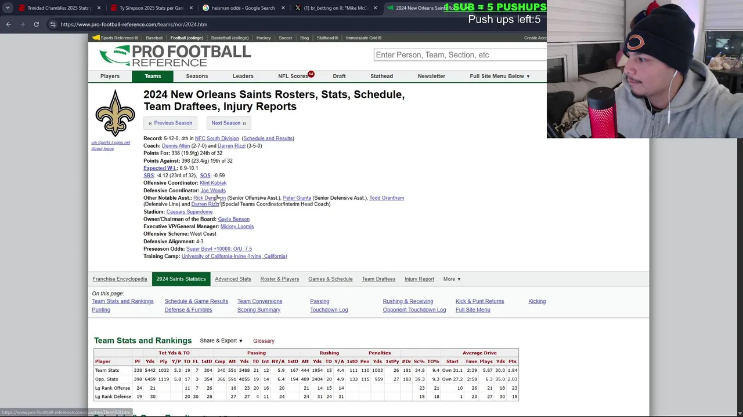Image resolution: width=743 pixels, height=417 pixels.
Task: Open Sports Reference home link
Action: 115,38
